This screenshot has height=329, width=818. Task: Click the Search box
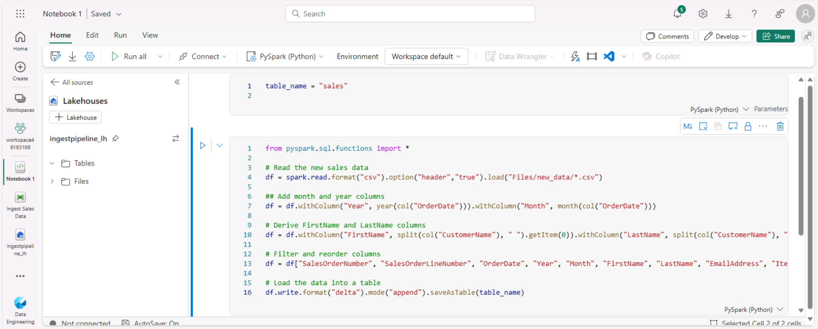[x=410, y=14]
